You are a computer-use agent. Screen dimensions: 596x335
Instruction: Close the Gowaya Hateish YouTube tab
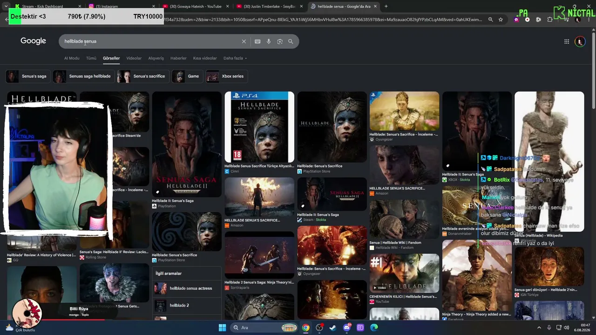coord(228,7)
